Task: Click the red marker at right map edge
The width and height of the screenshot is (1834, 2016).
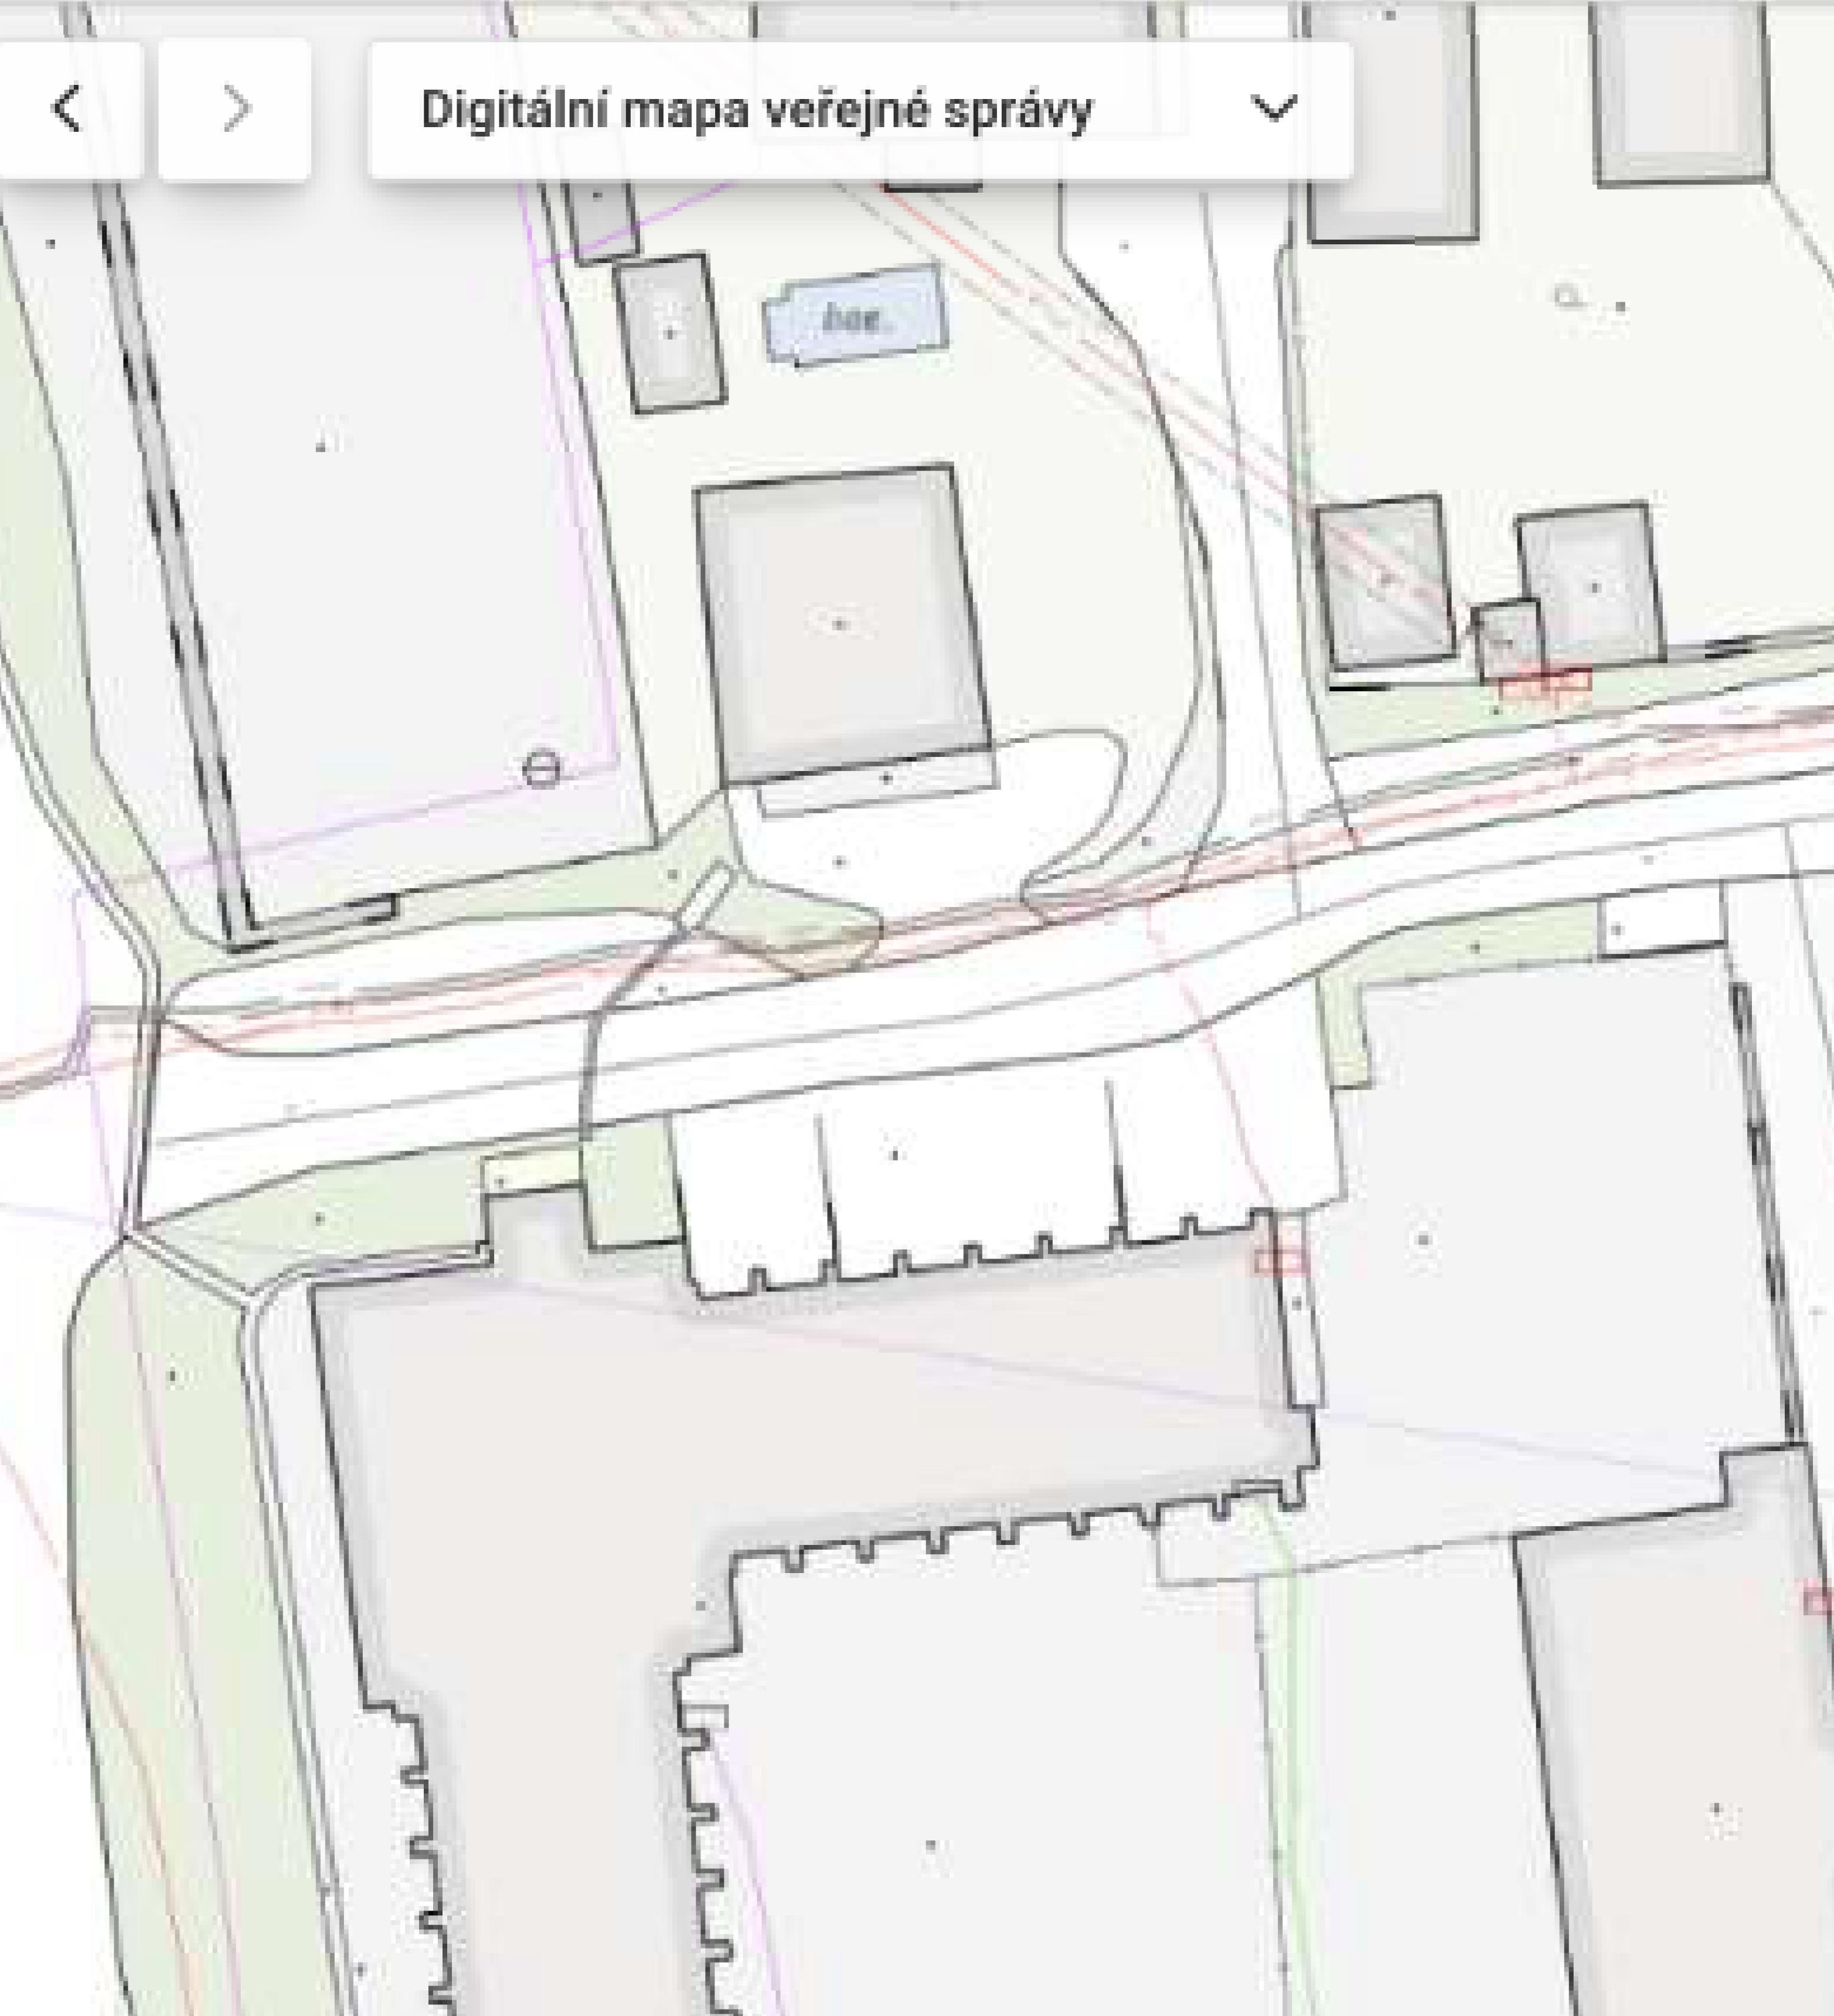Action: pyautogui.click(x=1819, y=1601)
